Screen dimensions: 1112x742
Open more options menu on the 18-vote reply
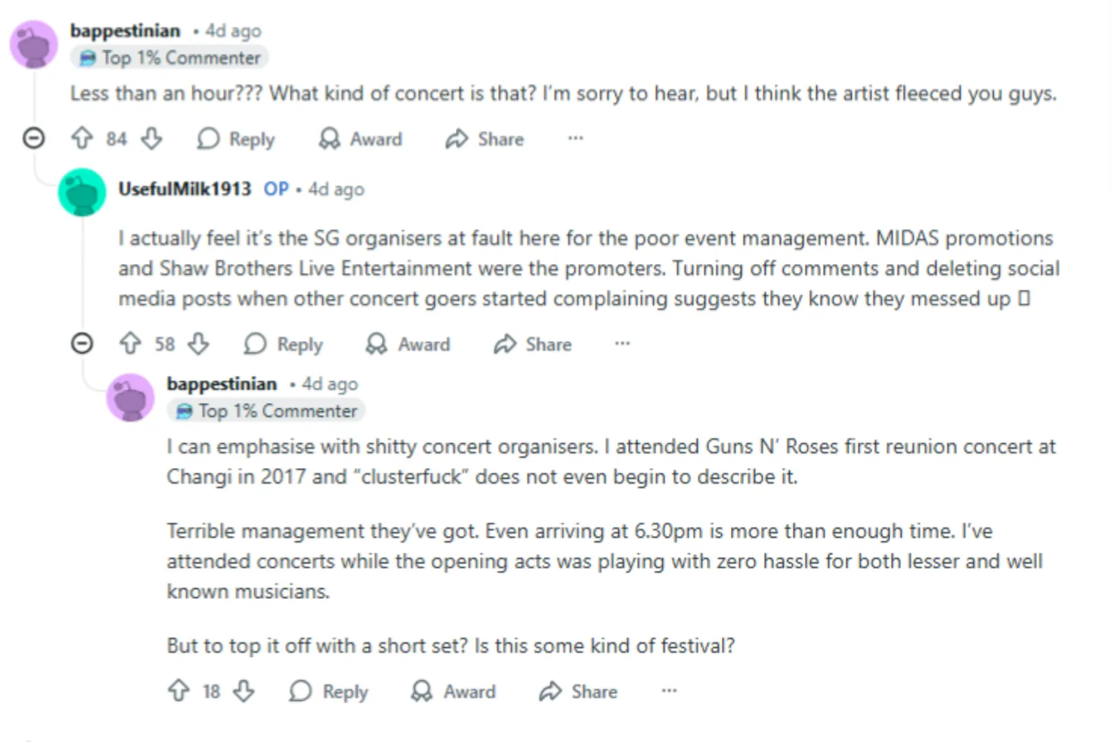click(x=669, y=690)
